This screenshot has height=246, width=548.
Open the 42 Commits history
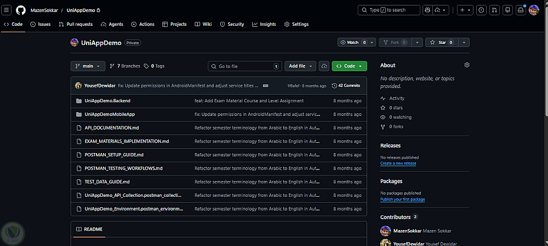[x=346, y=85]
